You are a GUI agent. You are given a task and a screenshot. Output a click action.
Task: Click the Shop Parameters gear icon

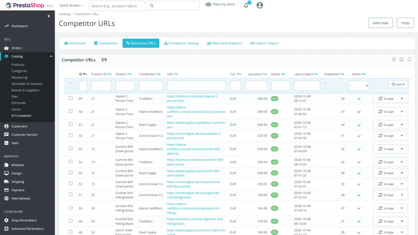coord(7,220)
